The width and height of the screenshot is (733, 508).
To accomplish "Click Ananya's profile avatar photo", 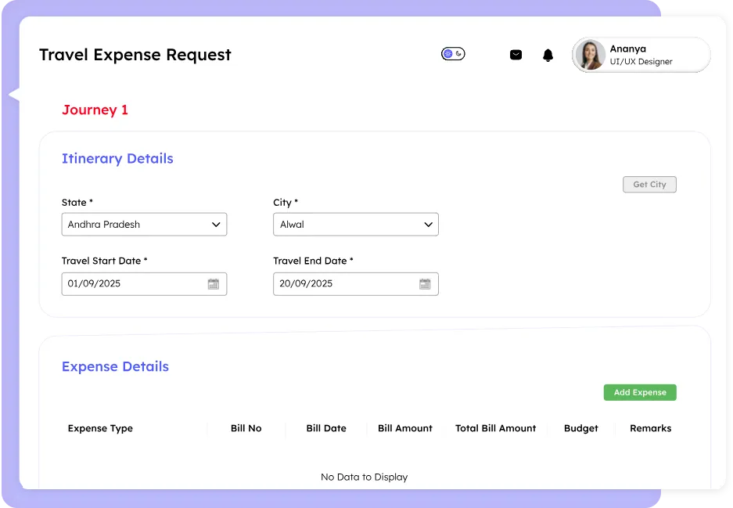I will point(590,55).
